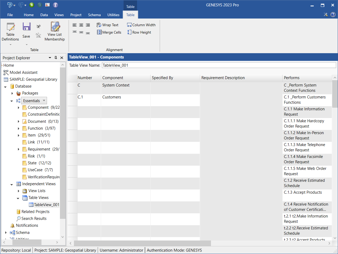Open Notifications in Project Explorer

[x=27, y=225]
